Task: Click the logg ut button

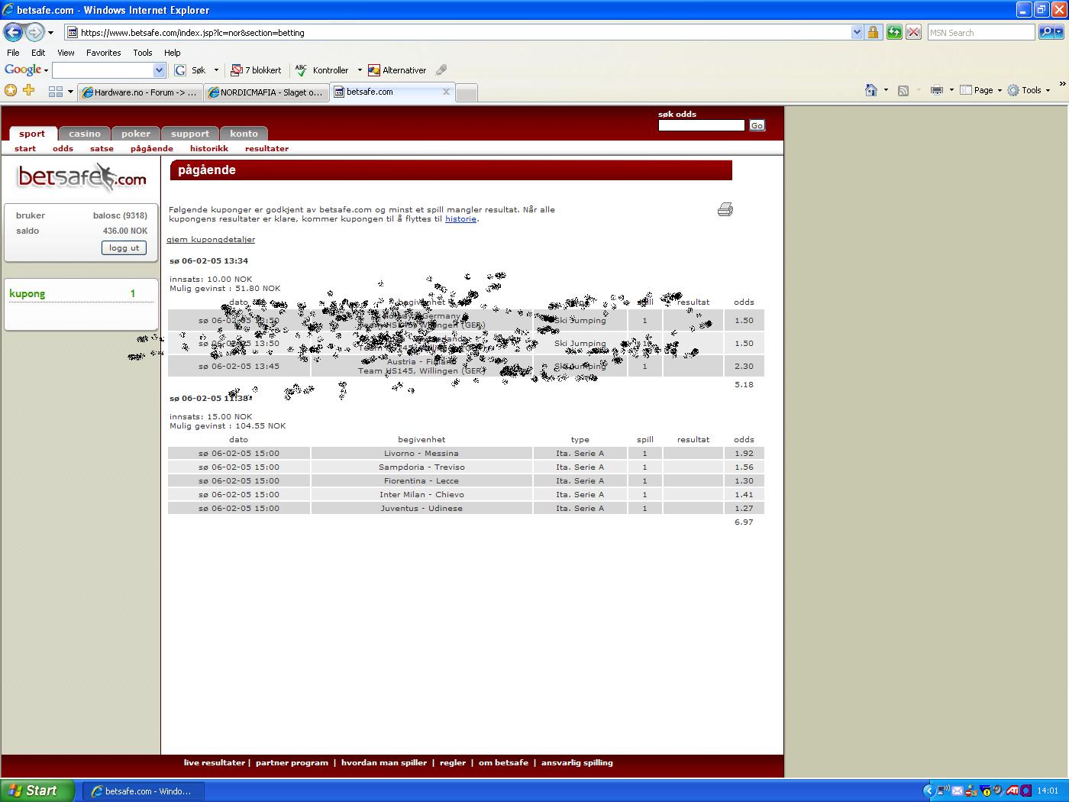Action: coord(124,247)
